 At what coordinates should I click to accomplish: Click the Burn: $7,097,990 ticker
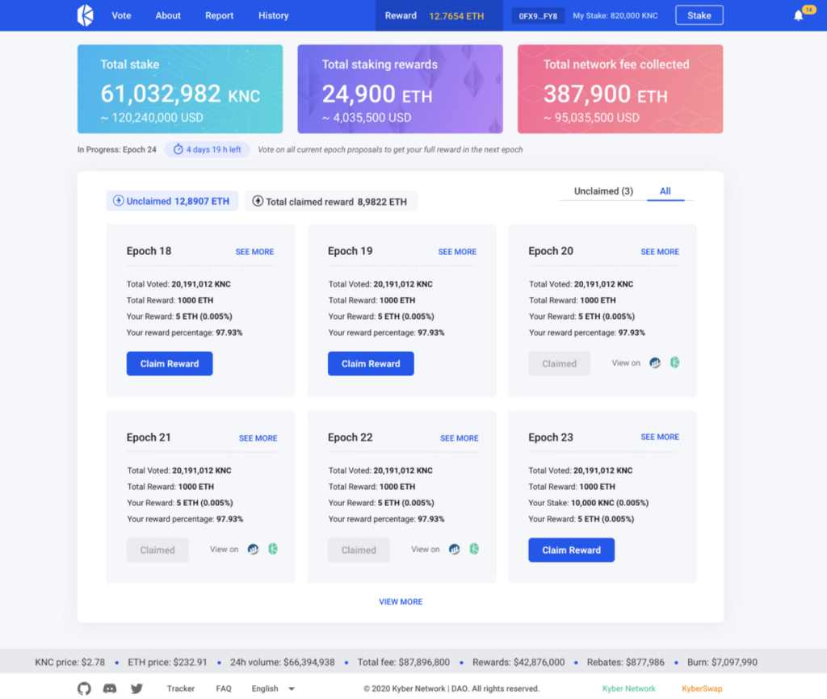pos(722,662)
